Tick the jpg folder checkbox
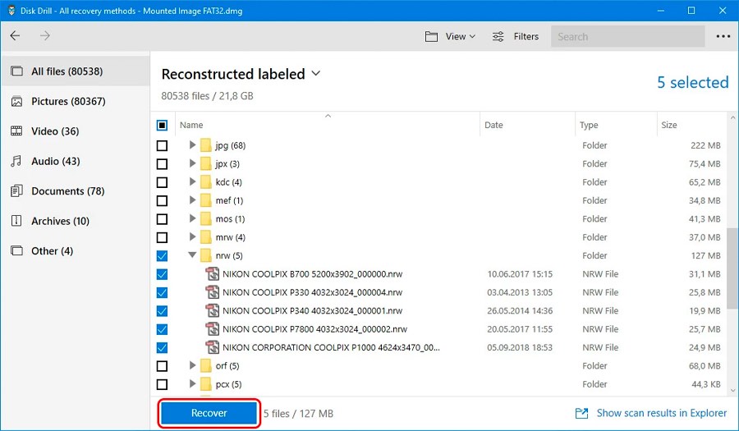This screenshot has width=739, height=431. 162,145
